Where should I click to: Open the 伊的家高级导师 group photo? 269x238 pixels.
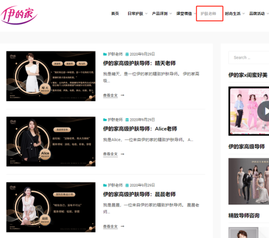(249, 181)
